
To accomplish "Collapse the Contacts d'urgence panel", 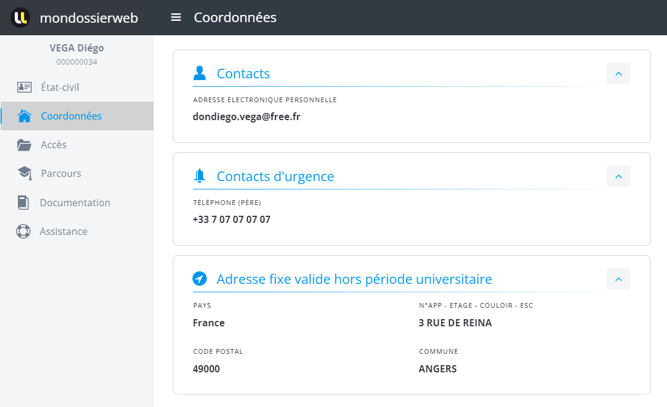I will 618,176.
